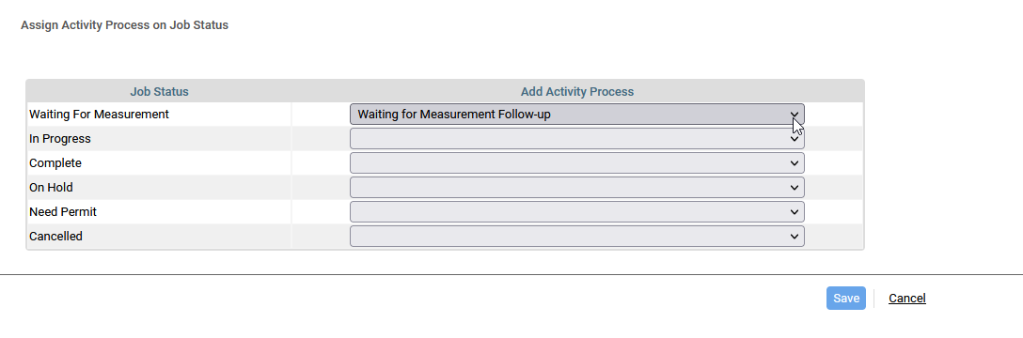Select the On Hold status label
The image size is (1023, 338).
[x=51, y=188]
